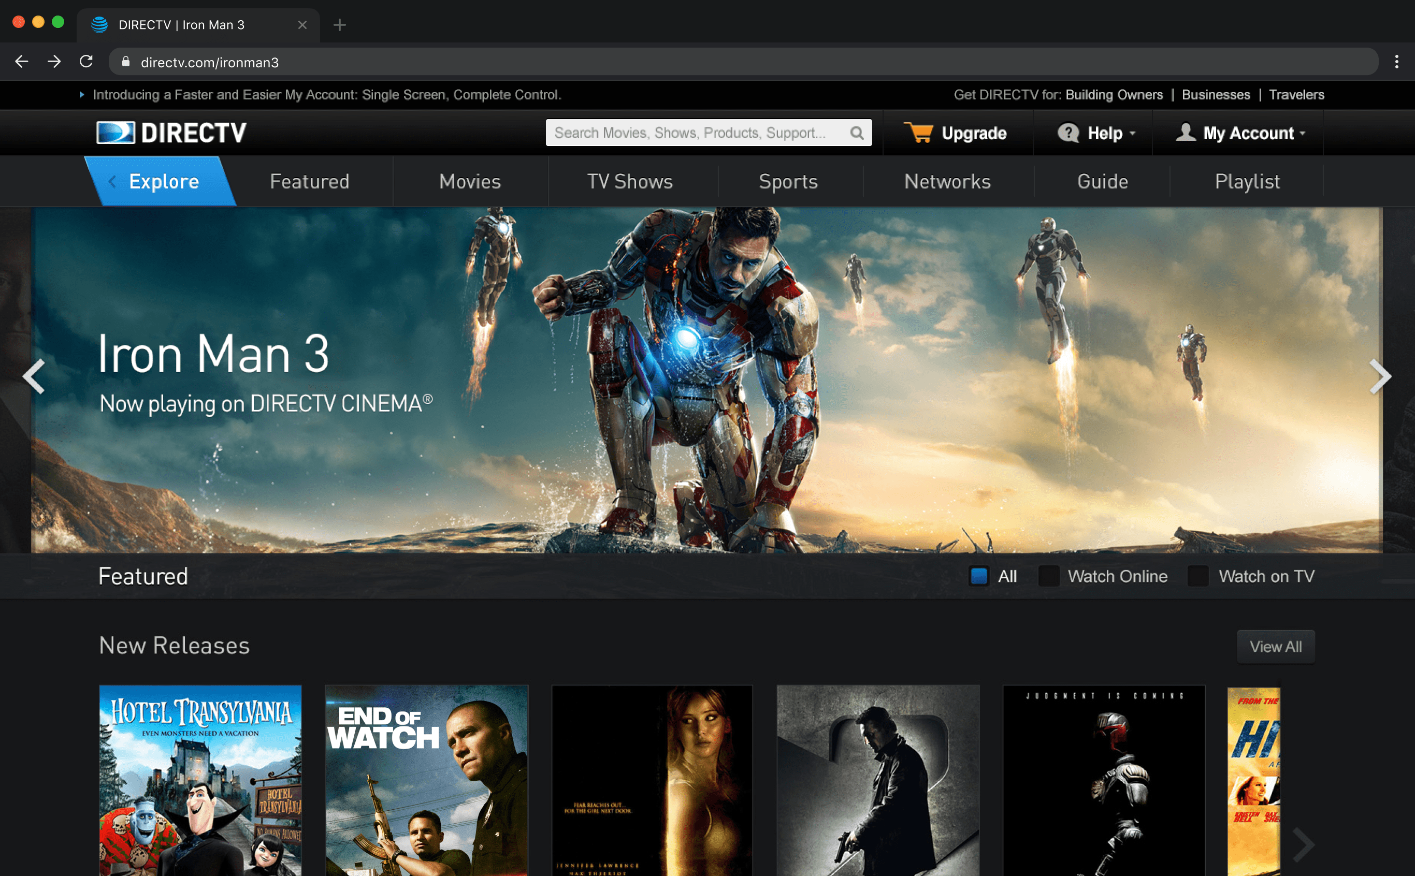Expand the My Account dropdown arrow
Viewport: 1415px width, 876px height.
point(1303,133)
